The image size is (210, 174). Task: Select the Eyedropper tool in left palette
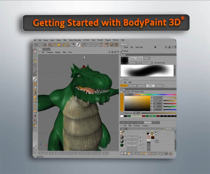click(35, 116)
